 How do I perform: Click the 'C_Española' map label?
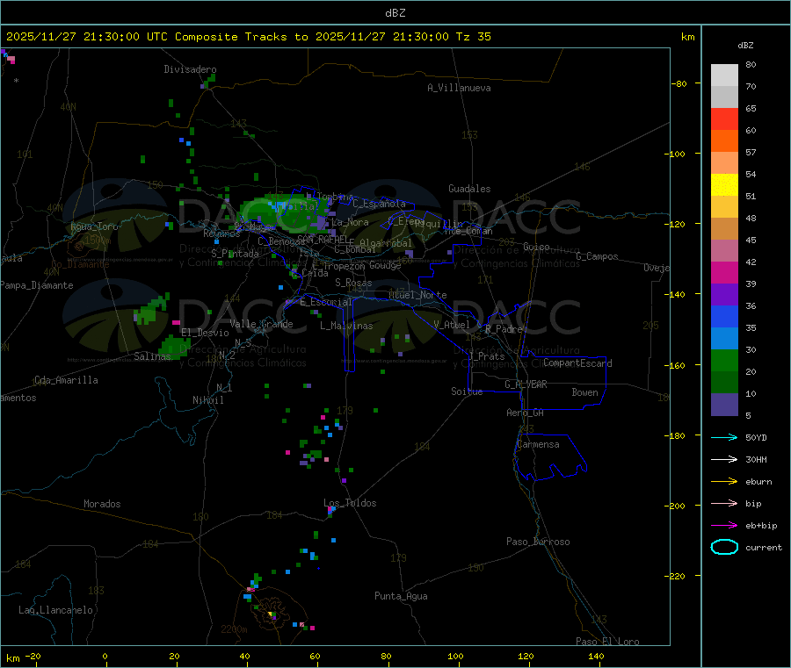coord(379,204)
